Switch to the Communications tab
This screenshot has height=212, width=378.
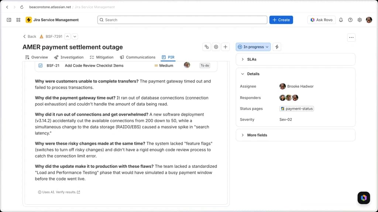(138, 57)
